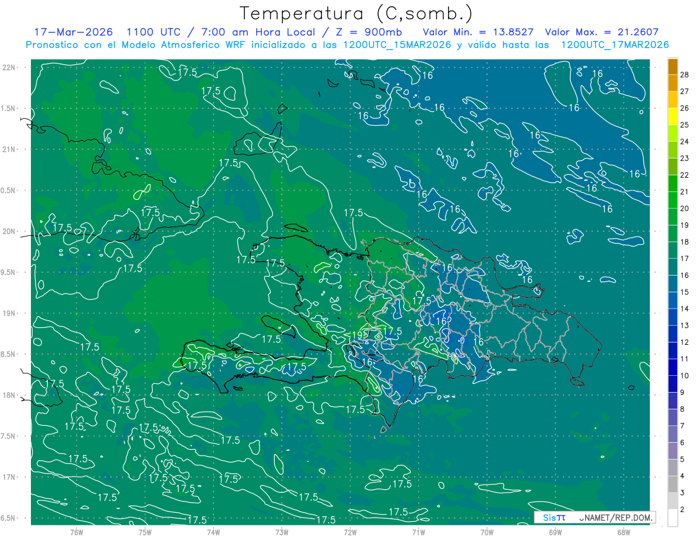Click the green swatch between 20 and 21

point(673,200)
